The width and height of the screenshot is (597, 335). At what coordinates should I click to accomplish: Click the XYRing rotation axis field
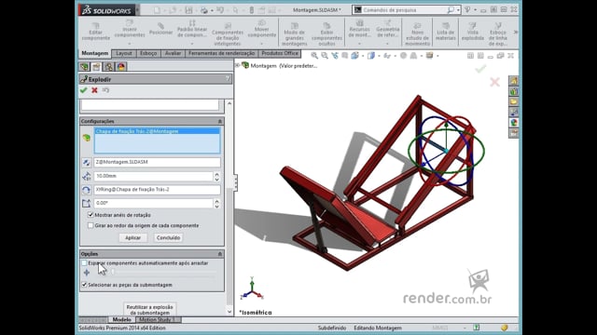[x=157, y=190]
